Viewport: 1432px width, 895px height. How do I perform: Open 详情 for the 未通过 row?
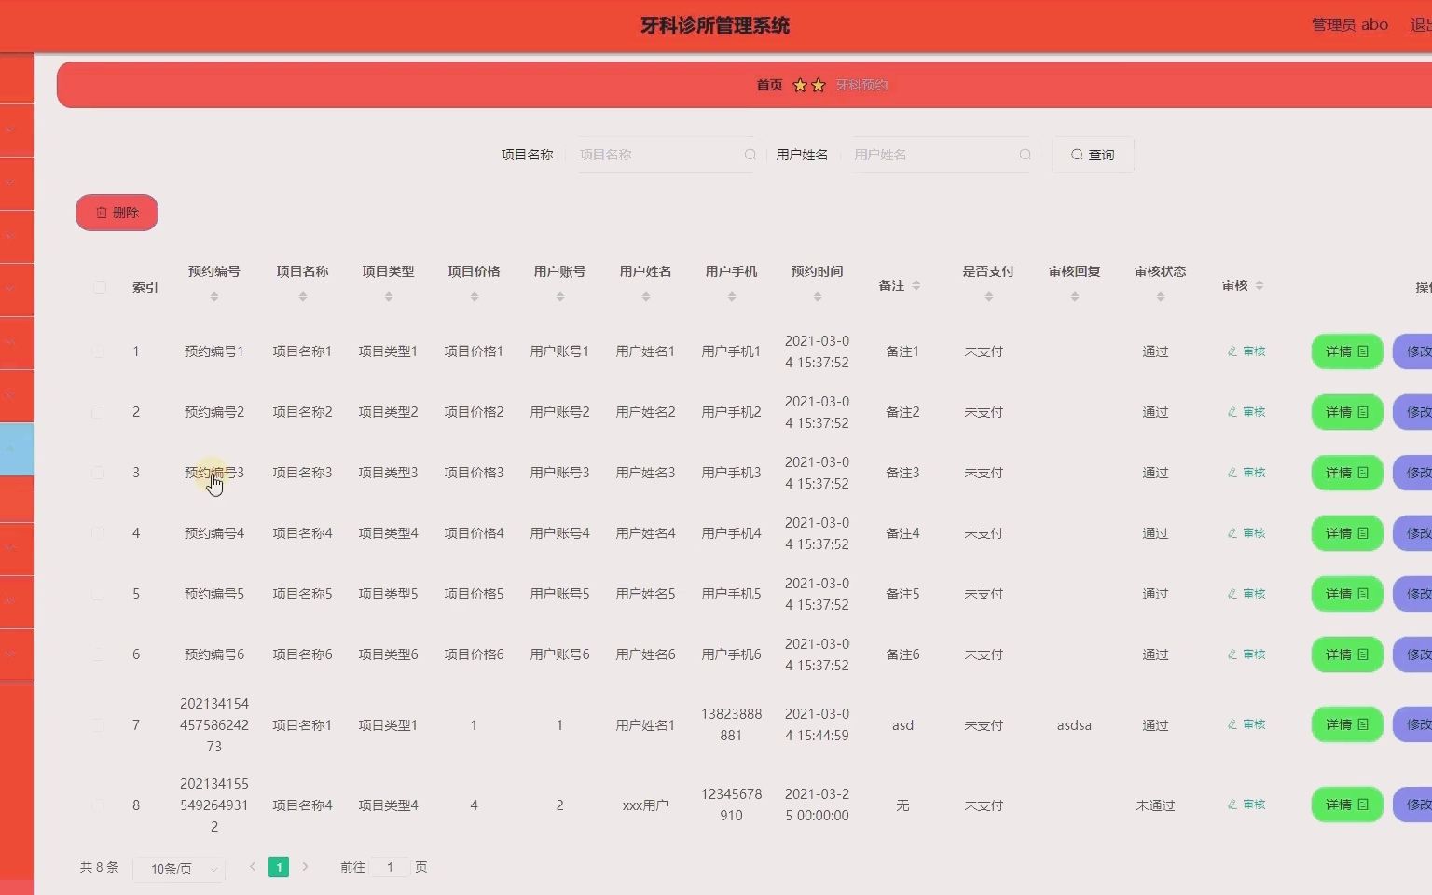pyautogui.click(x=1347, y=805)
